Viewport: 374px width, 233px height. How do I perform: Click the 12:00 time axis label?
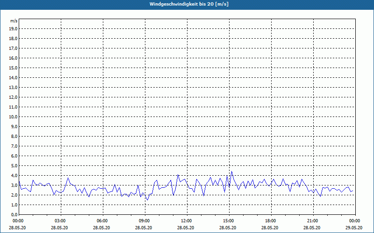point(187,221)
